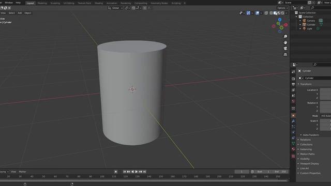Open the Modifiers wrench properties tab
The height and width of the screenshot is (186, 331).
click(x=293, y=121)
